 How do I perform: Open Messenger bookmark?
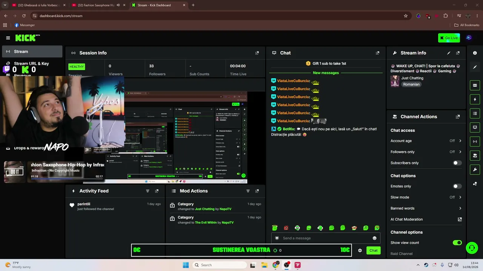25,25
